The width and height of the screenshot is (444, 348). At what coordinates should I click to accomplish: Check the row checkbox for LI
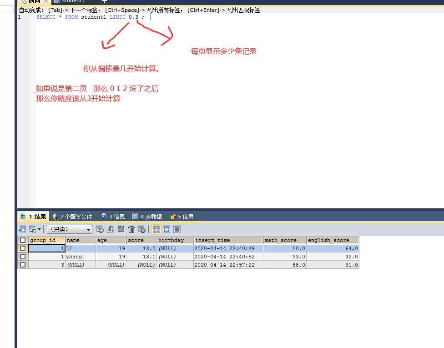pyautogui.click(x=23, y=248)
